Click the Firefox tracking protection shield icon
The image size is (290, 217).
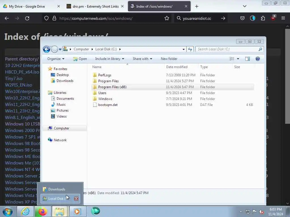(x=46, y=18)
